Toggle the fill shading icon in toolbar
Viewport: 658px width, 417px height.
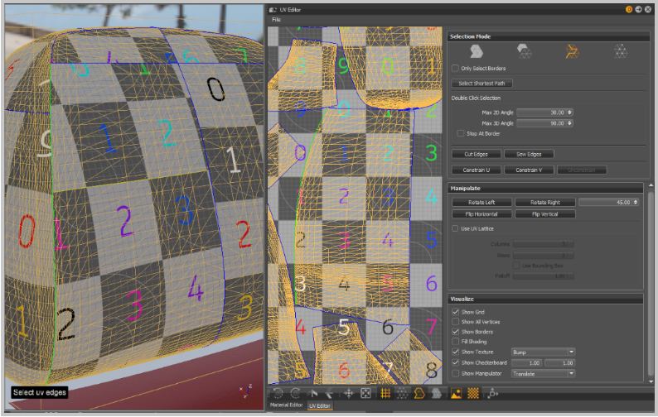(437, 393)
